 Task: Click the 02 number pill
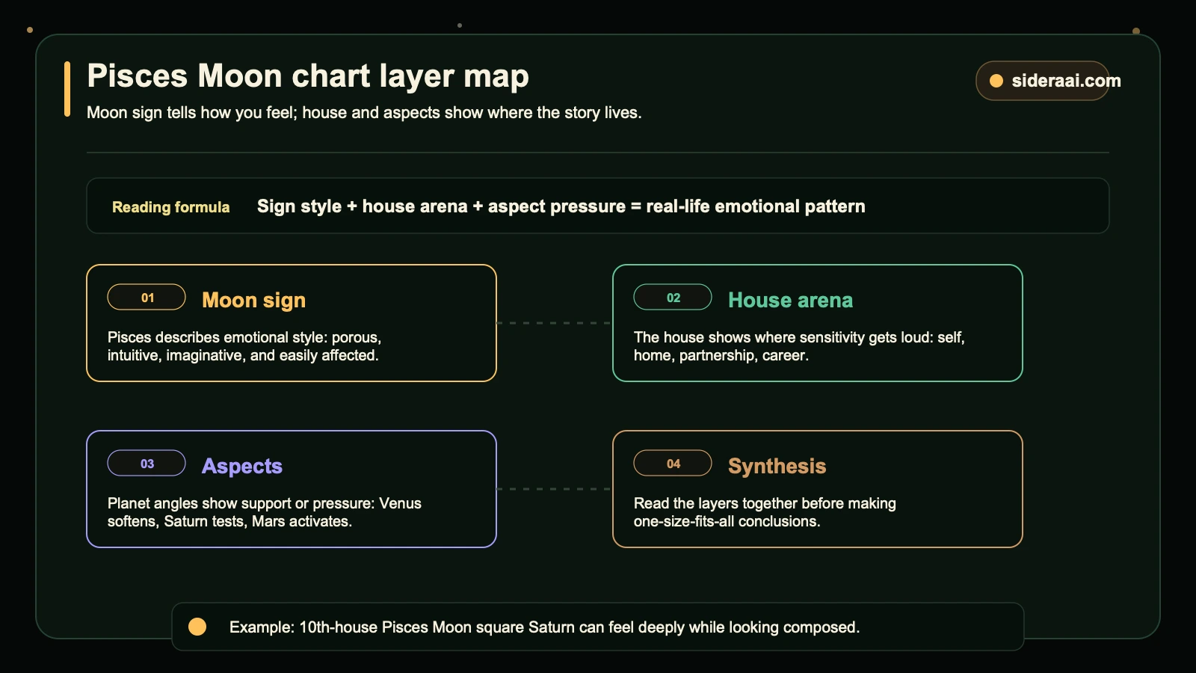click(x=673, y=297)
